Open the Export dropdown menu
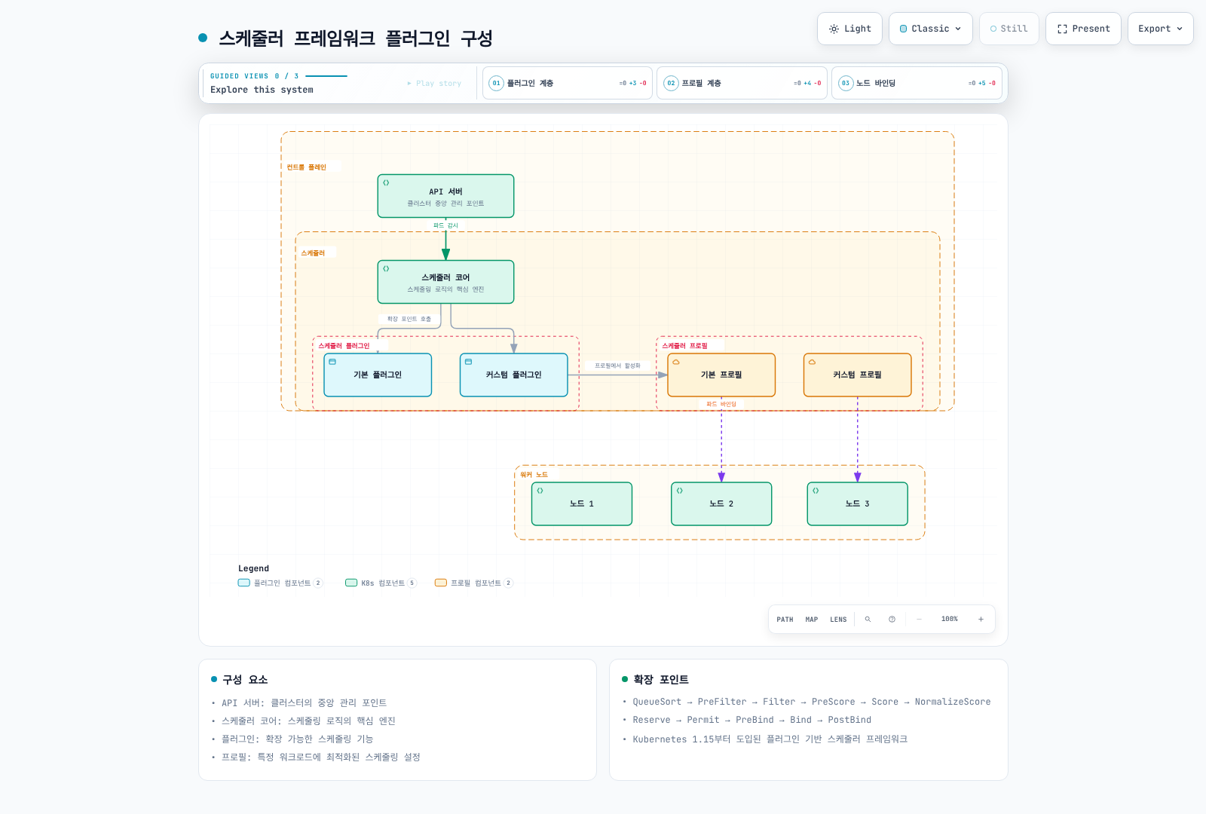The height and width of the screenshot is (814, 1206). tap(1160, 29)
